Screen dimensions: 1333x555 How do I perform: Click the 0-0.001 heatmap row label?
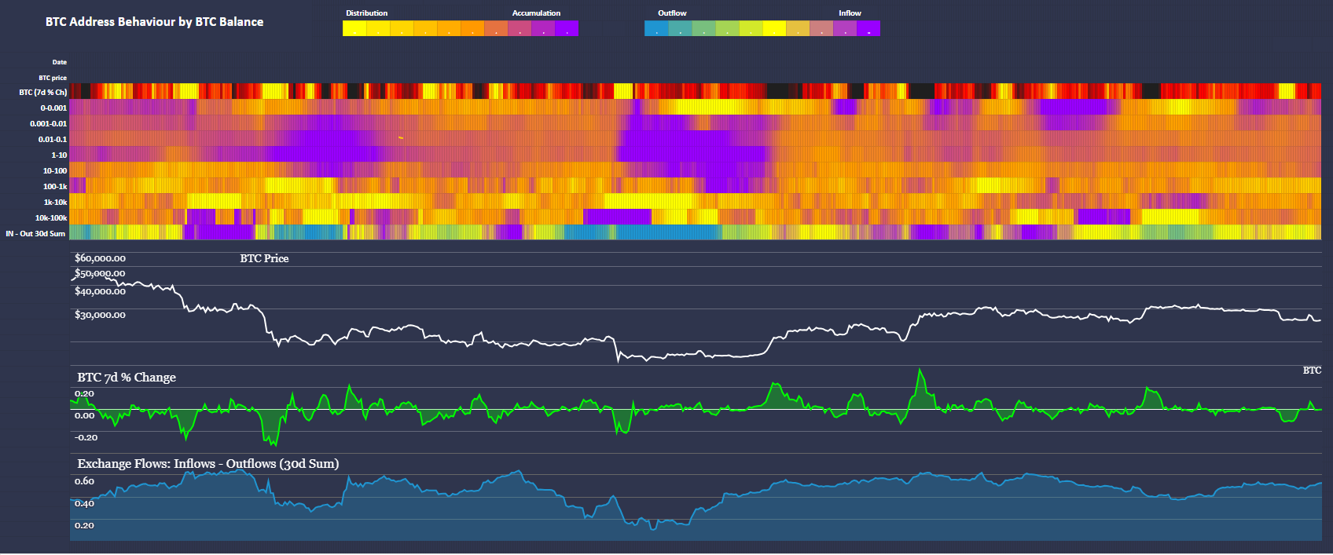pyautogui.click(x=53, y=108)
